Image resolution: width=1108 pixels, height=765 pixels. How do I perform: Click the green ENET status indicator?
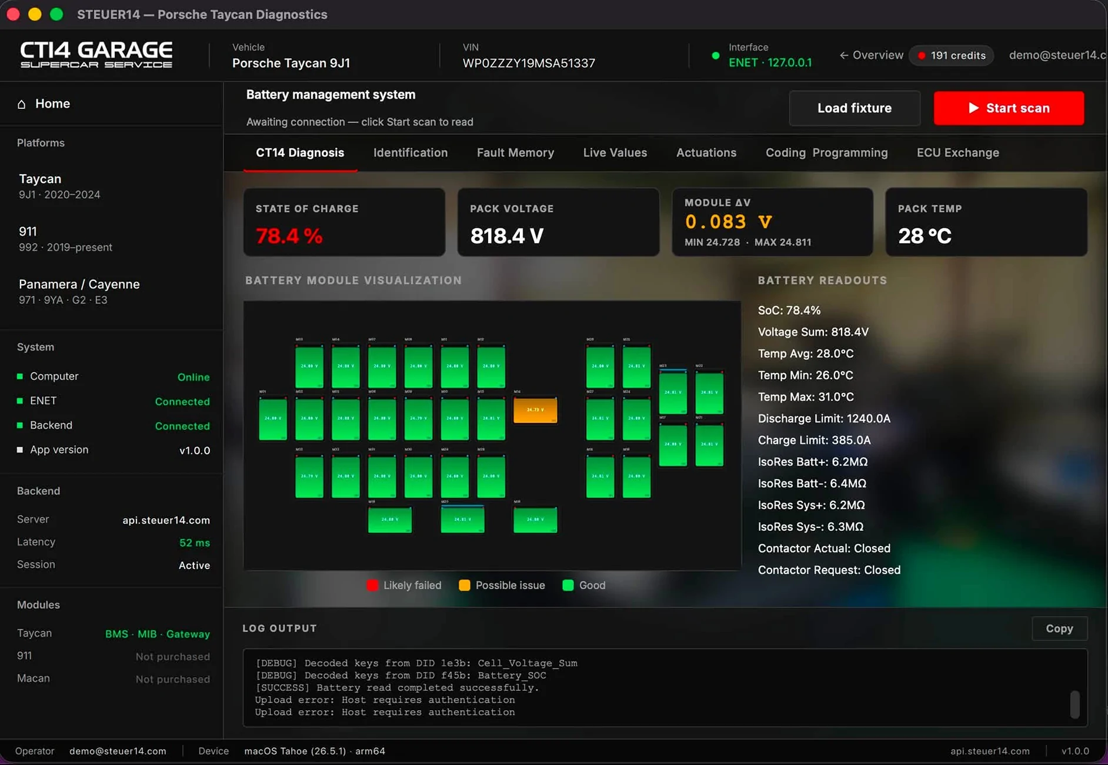[20, 401]
